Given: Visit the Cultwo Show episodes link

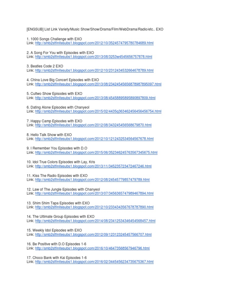Looking at the screenshot, I should (95, 98).
